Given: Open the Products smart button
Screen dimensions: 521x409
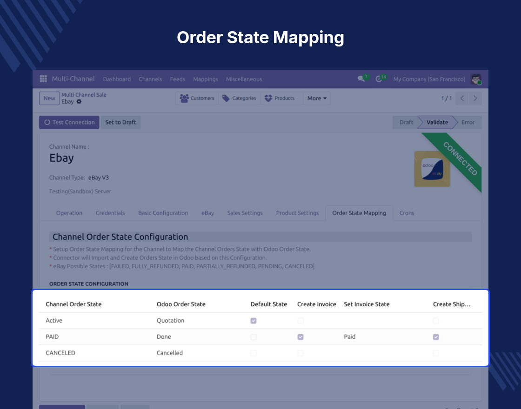Looking at the screenshot, I should [x=282, y=98].
